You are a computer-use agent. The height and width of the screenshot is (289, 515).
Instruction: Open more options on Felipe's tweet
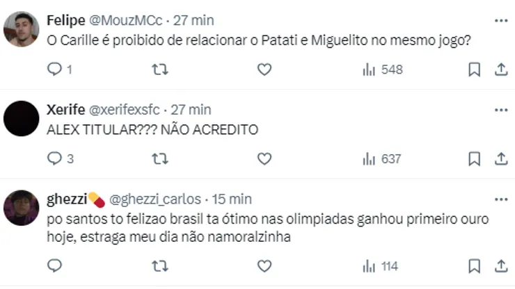[x=500, y=21]
